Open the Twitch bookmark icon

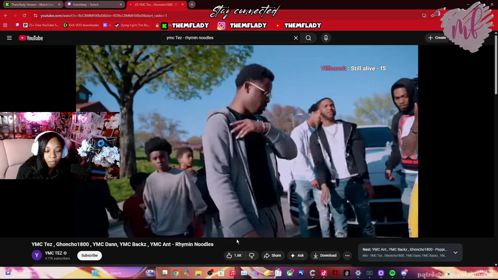point(17,25)
